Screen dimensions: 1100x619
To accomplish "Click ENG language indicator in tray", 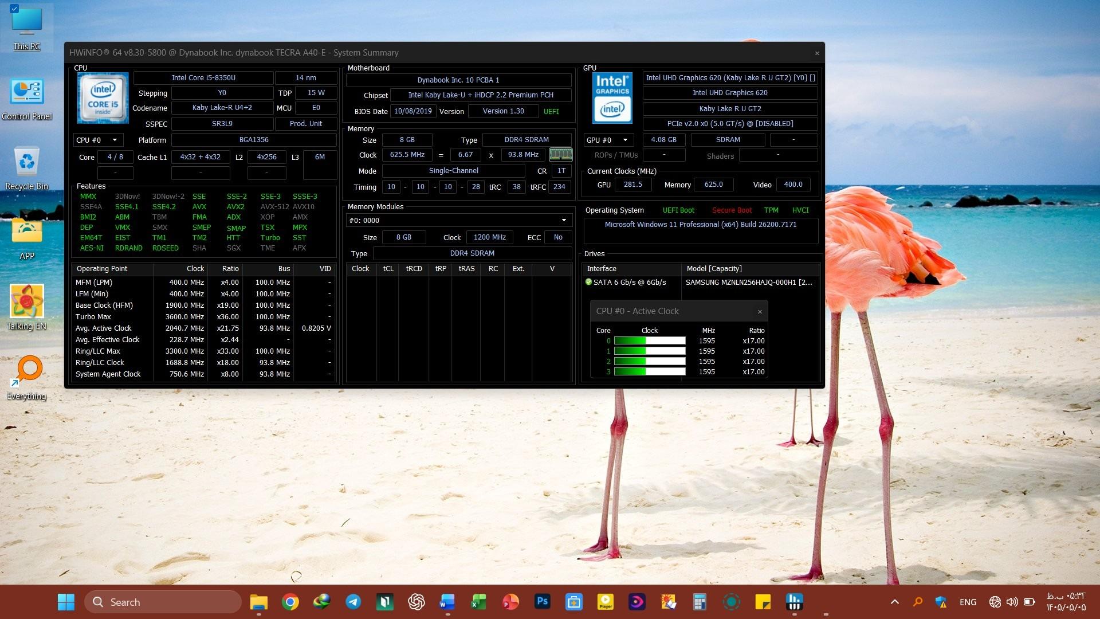I will (x=968, y=602).
